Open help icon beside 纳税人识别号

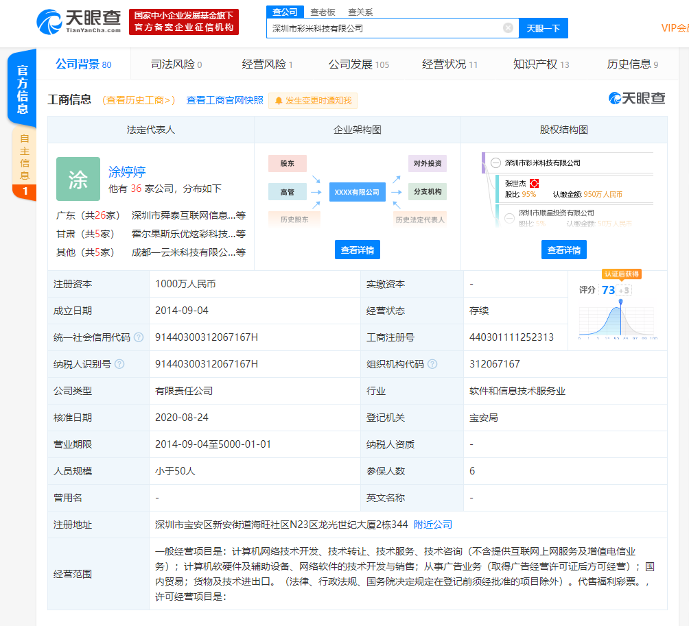[119, 364]
